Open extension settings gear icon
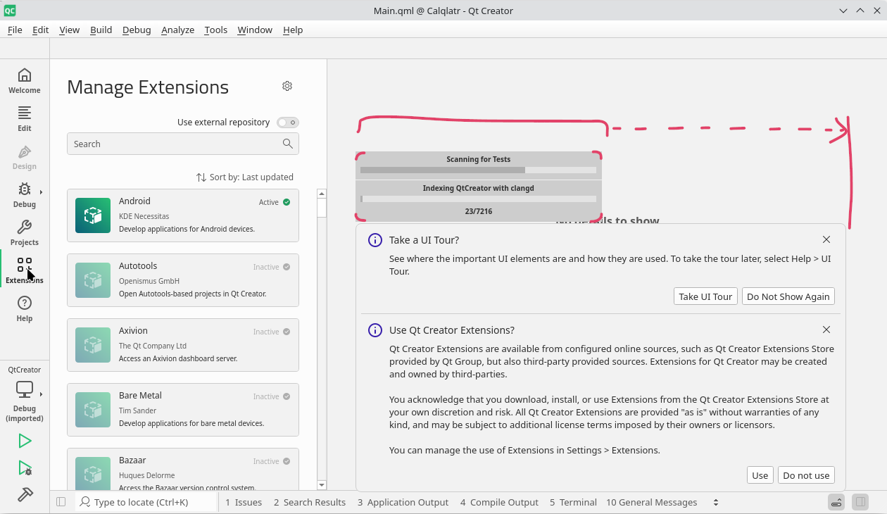 pyautogui.click(x=287, y=86)
